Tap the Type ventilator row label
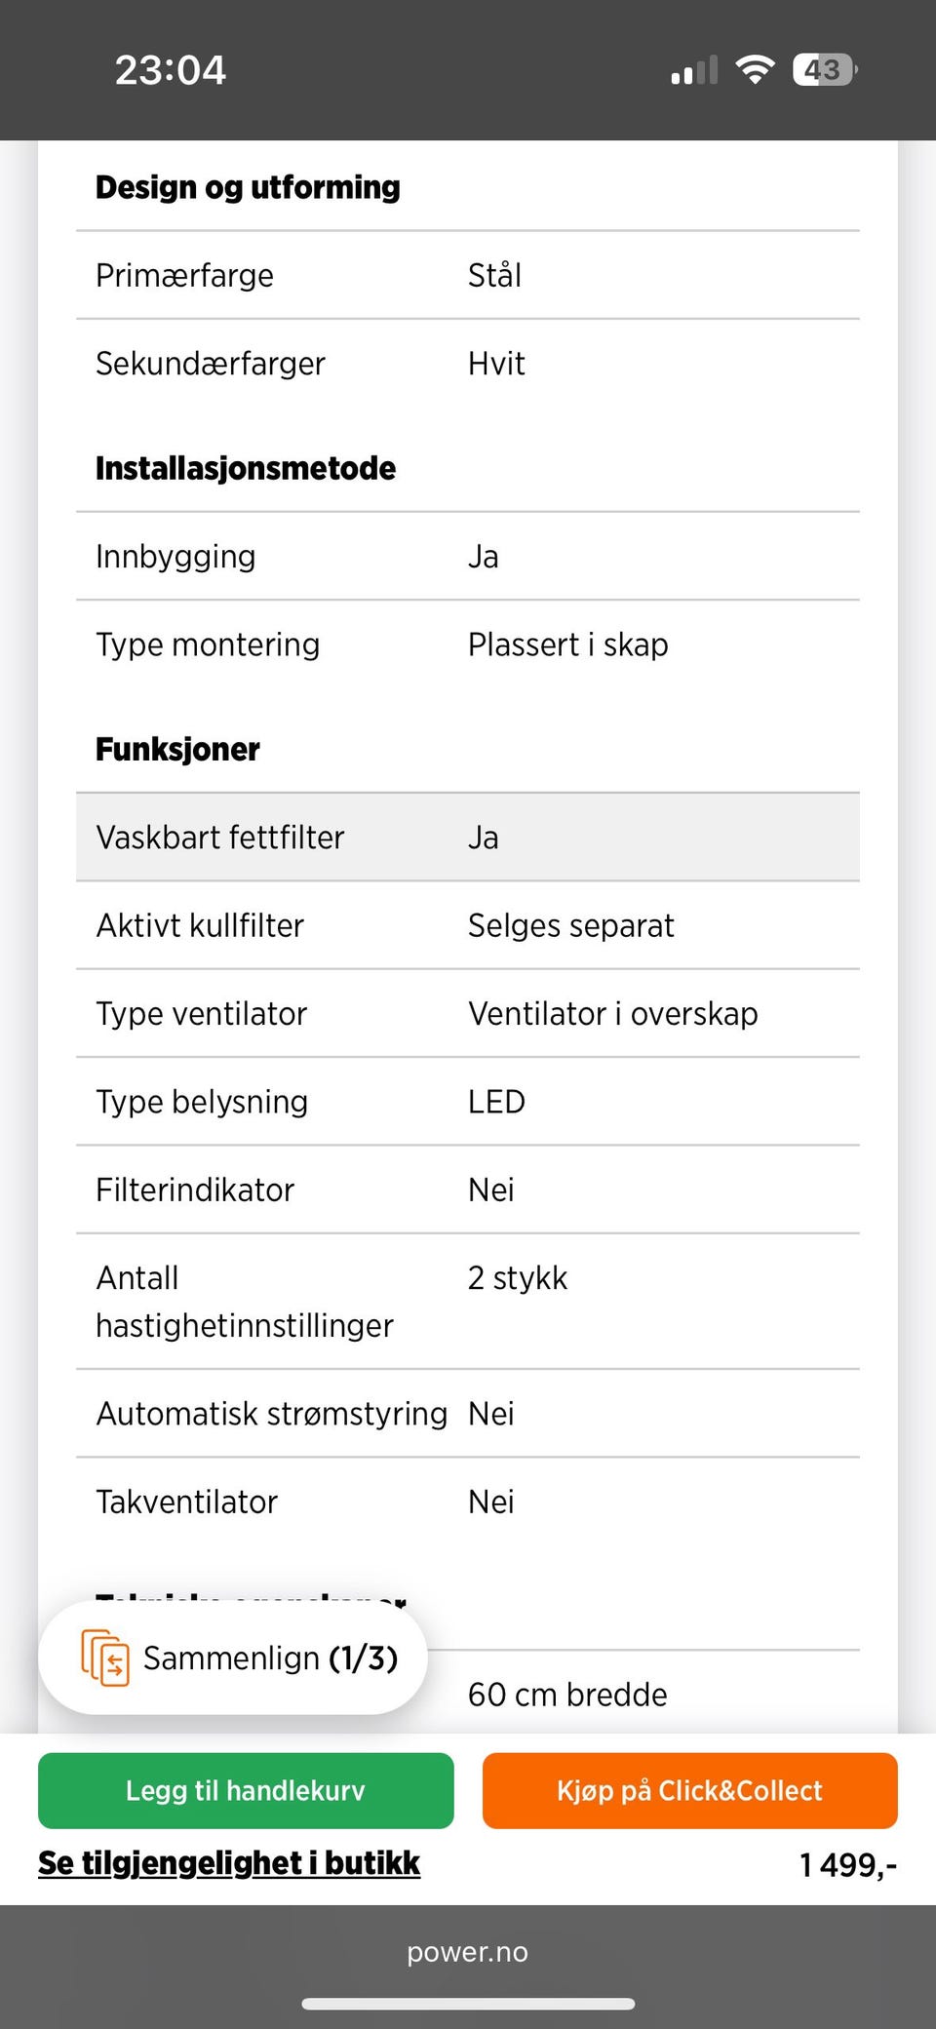Screen dimensions: 936x2029 tap(201, 1014)
